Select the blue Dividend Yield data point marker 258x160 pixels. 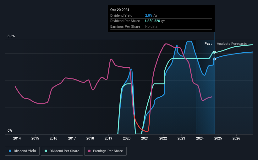tap(214, 59)
